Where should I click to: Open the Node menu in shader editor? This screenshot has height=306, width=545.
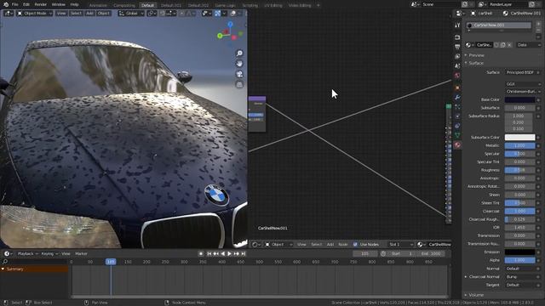click(x=342, y=244)
